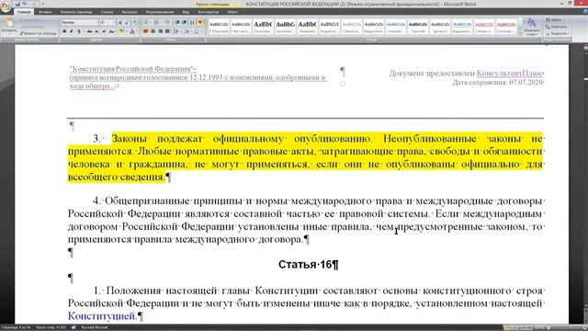The image size is (588, 331).
Task: Increase paragraph indent
Action: click(184, 22)
